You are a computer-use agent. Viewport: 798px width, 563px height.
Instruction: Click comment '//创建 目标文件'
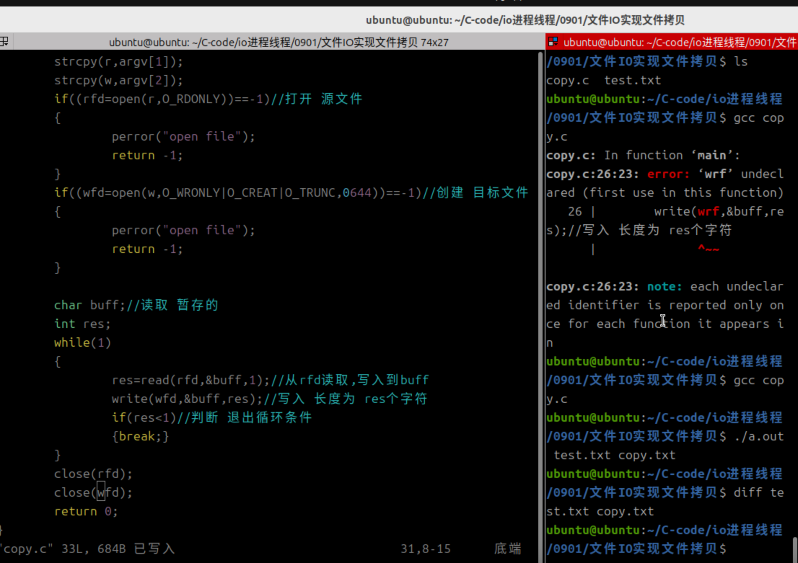point(475,193)
